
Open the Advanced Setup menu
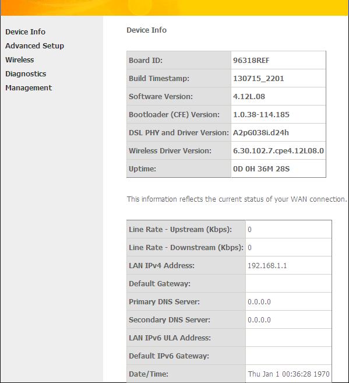[34, 45]
